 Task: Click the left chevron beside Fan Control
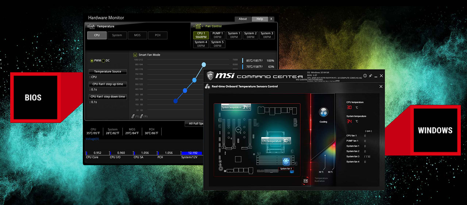pyautogui.click(x=194, y=26)
